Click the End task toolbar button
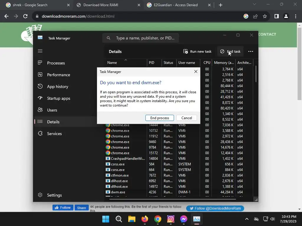 (230, 51)
